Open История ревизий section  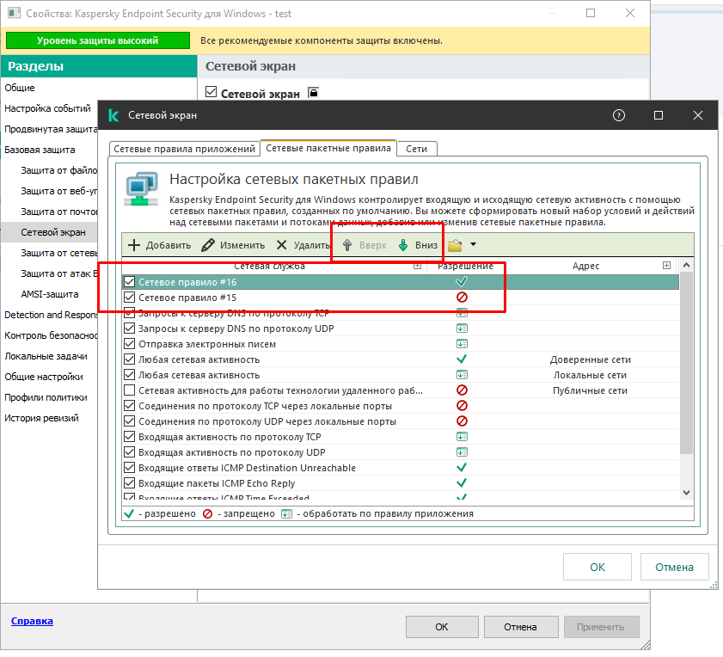point(41,418)
